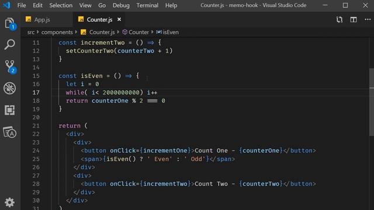Click 'while' keyword on line 17

[75, 92]
